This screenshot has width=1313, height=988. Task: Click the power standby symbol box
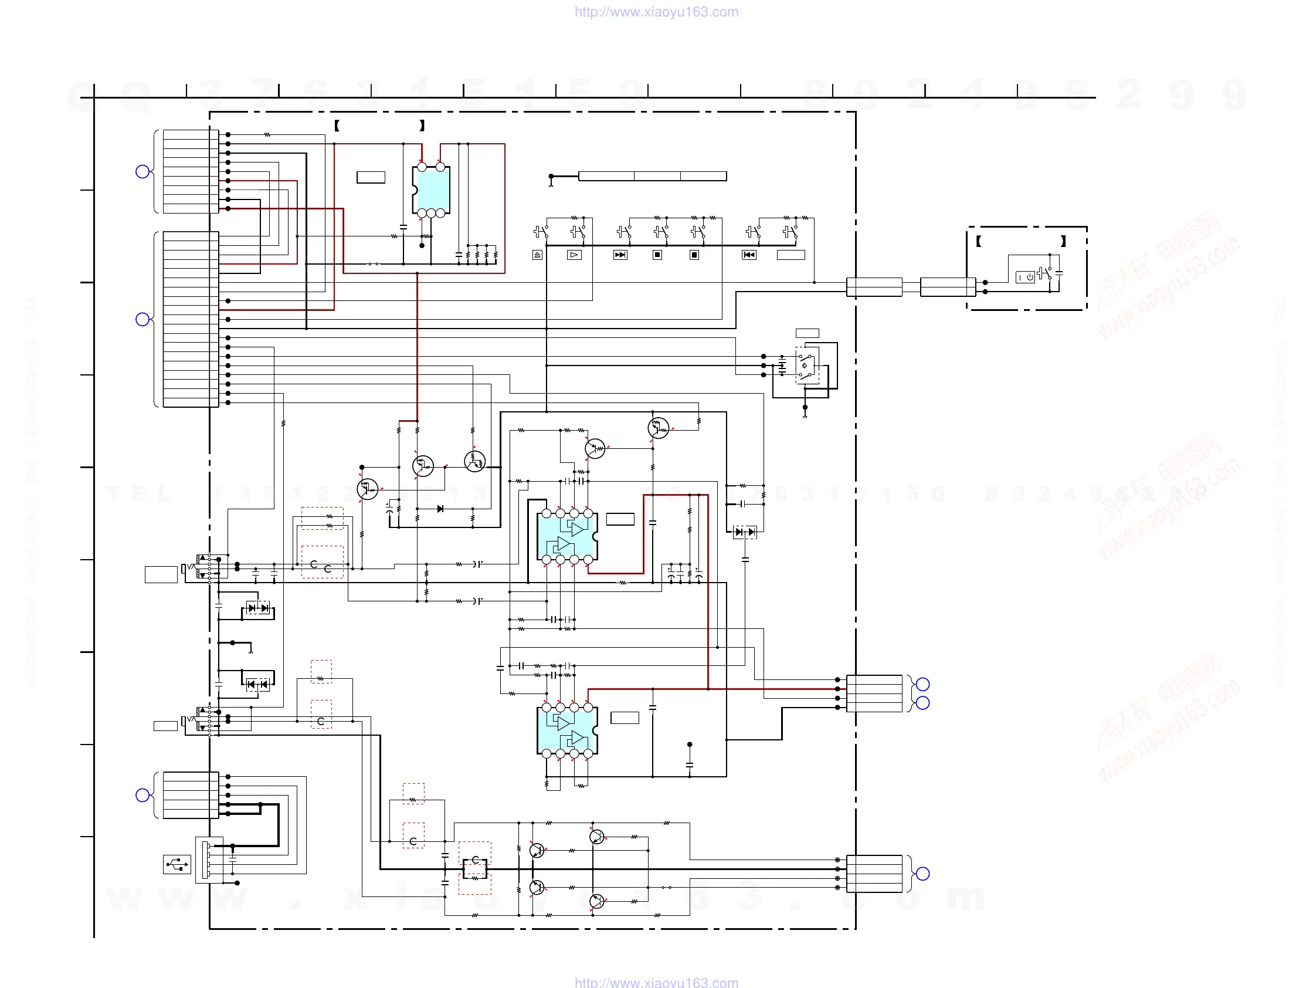click(1025, 278)
